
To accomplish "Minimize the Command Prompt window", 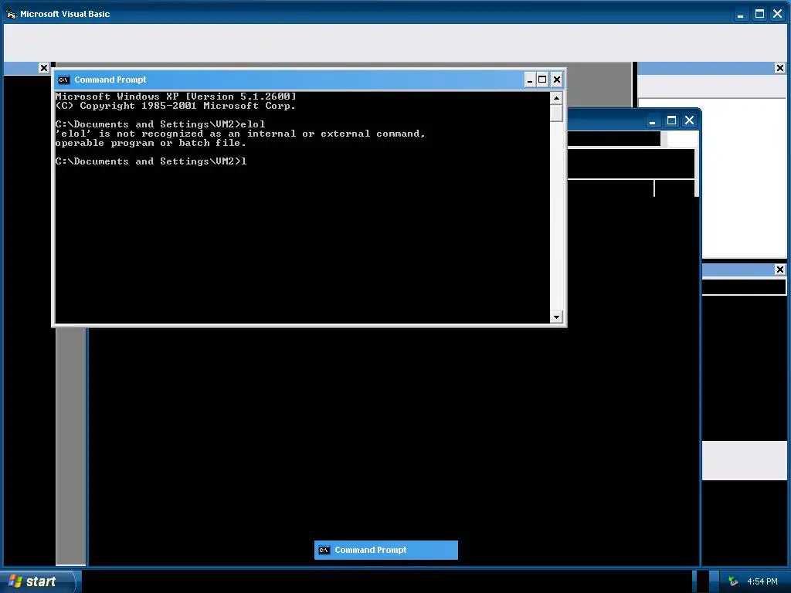I will coord(530,80).
